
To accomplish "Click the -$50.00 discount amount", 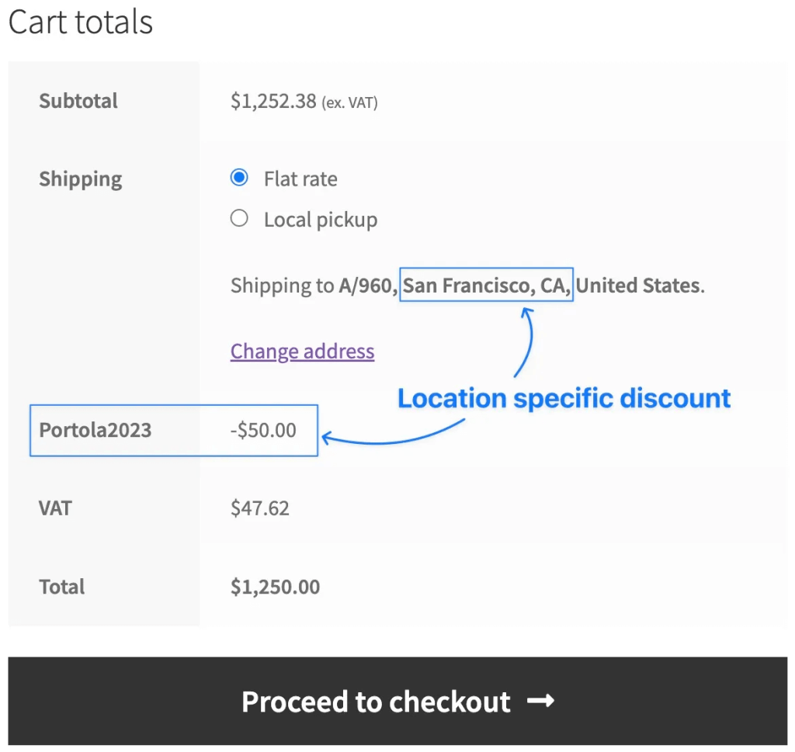I will (263, 430).
